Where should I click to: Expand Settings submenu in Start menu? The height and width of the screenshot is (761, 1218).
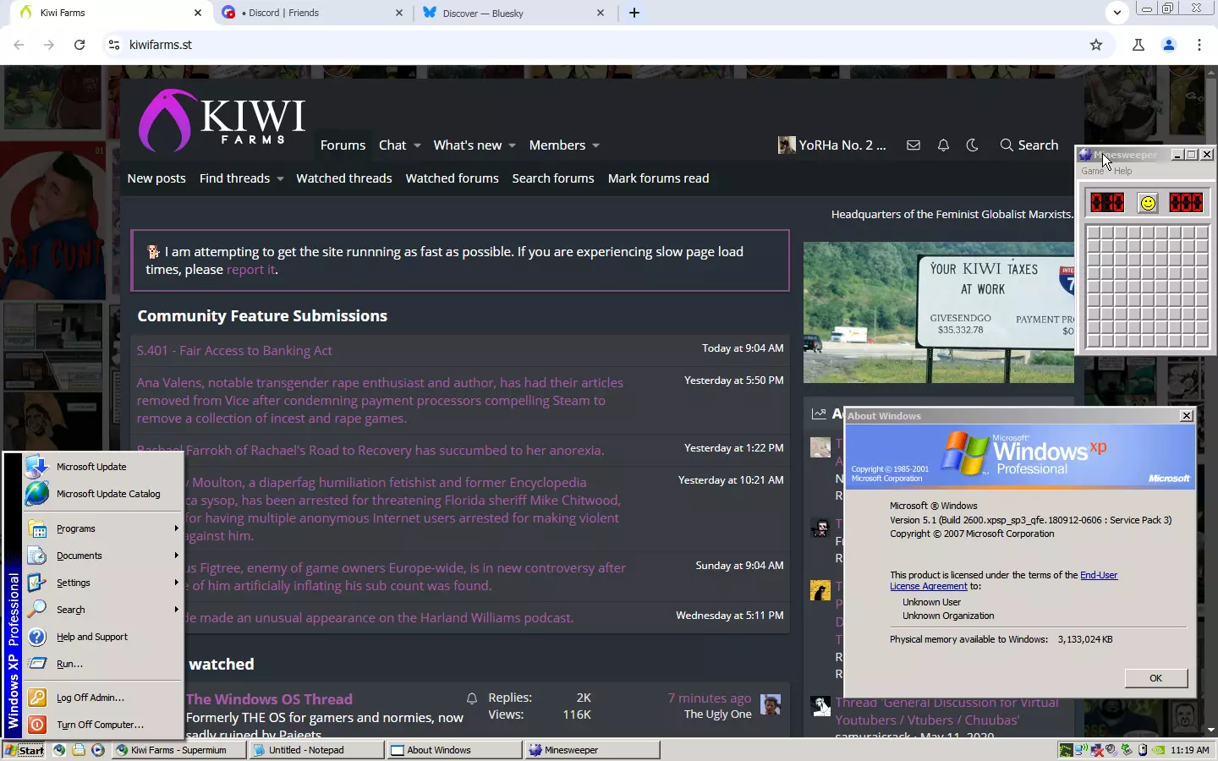[x=104, y=583]
